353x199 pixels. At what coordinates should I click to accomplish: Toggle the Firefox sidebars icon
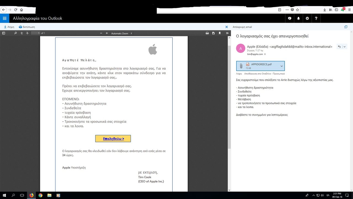(x=336, y=10)
